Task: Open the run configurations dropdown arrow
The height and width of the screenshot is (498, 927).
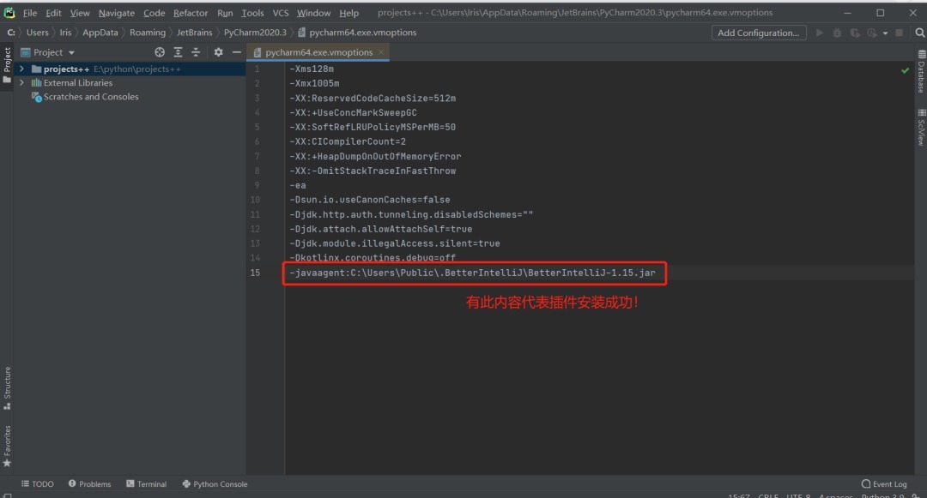Action: click(885, 33)
